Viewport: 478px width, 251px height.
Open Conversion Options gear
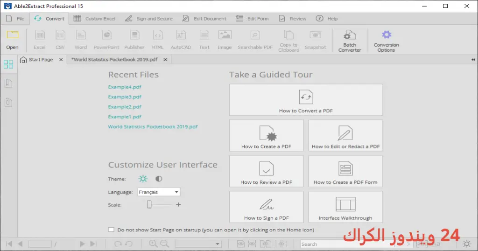click(x=386, y=35)
